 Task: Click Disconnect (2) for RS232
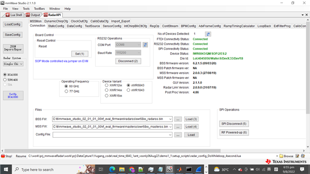(128, 61)
